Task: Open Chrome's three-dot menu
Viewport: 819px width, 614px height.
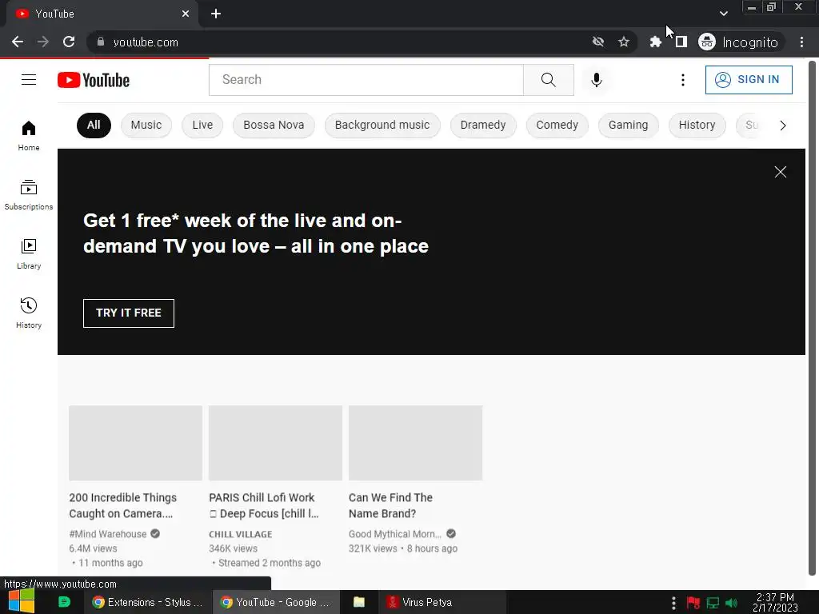Action: (801, 42)
